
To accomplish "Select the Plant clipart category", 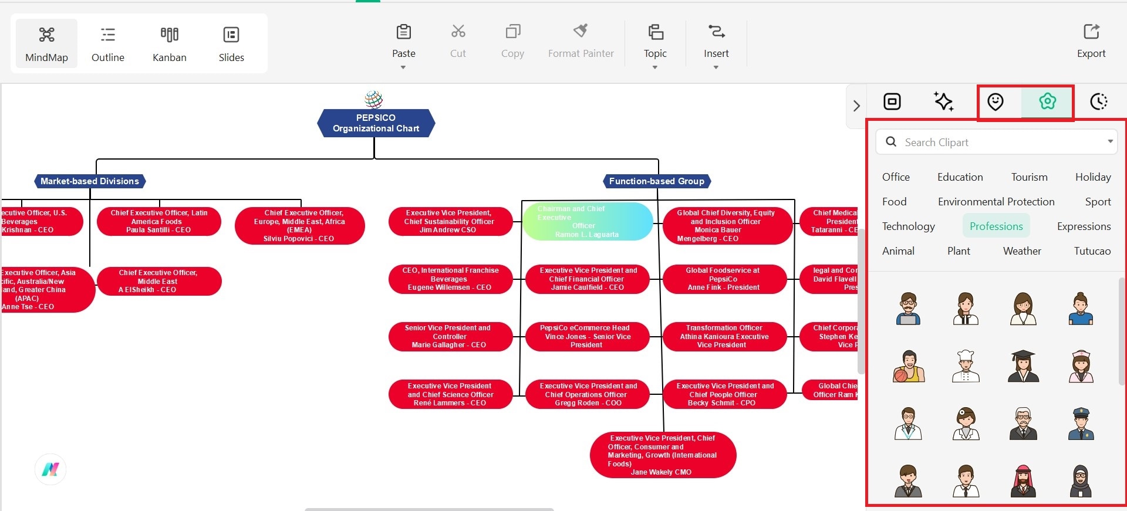I will point(959,251).
